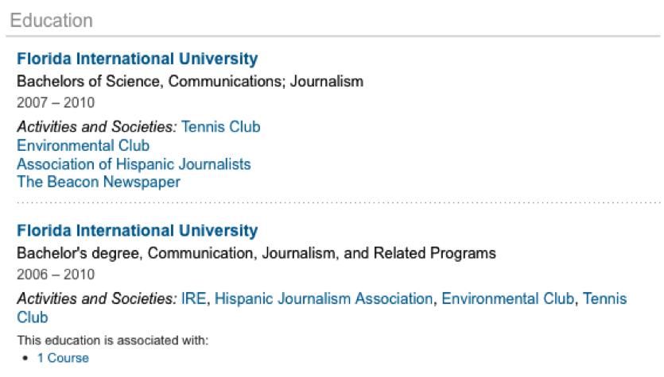Click Tennis Club link beside first Activities label
664x377 pixels.
coord(220,127)
